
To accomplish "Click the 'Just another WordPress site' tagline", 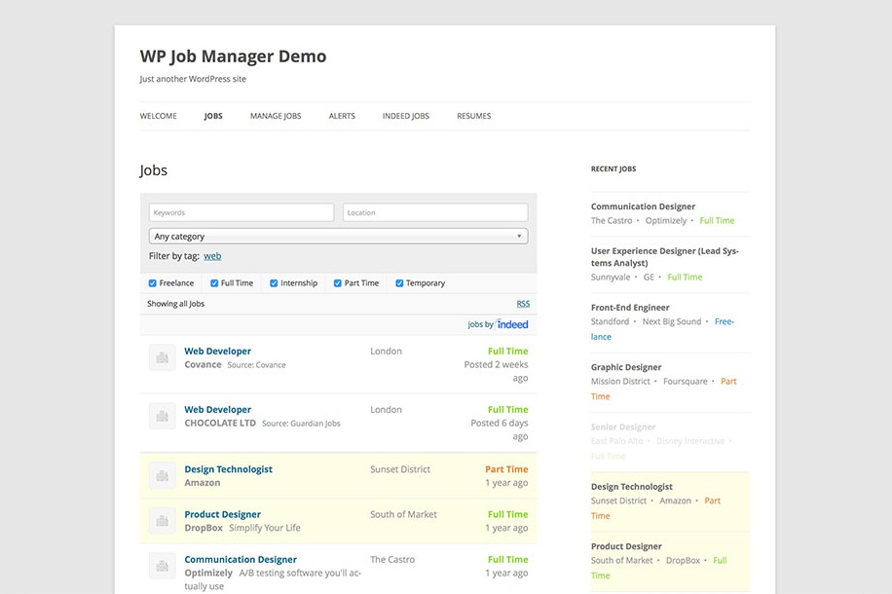I will point(193,79).
